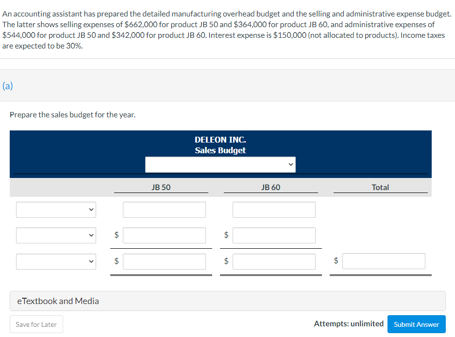
Task: Click the JB 50 input in the first row
Action: (x=164, y=209)
